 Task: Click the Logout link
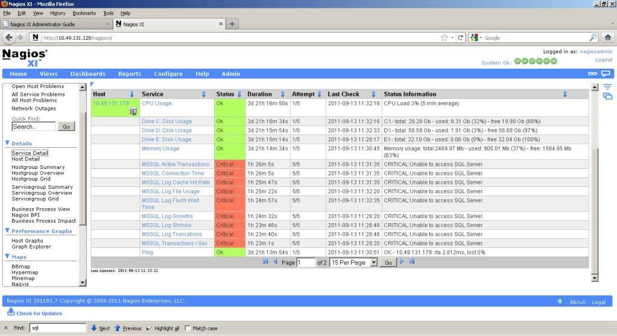(x=603, y=60)
